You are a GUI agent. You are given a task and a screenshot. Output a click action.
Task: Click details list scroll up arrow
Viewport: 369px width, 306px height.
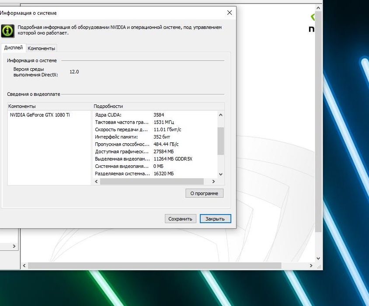tap(221, 115)
